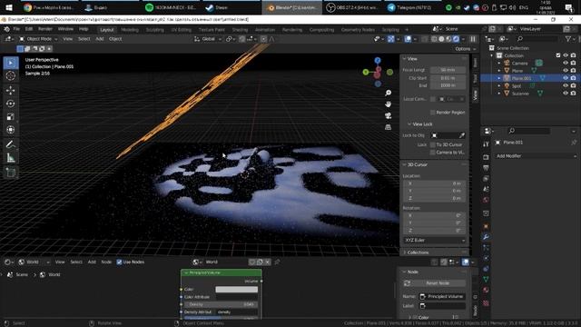Toggle the X-ray icon in viewport header
This screenshot has height=327, width=581.
[425, 39]
